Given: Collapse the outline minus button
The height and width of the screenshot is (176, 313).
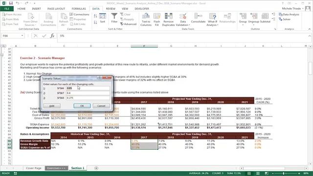Looking at the screenshot, I should click(x=2, y=54).
